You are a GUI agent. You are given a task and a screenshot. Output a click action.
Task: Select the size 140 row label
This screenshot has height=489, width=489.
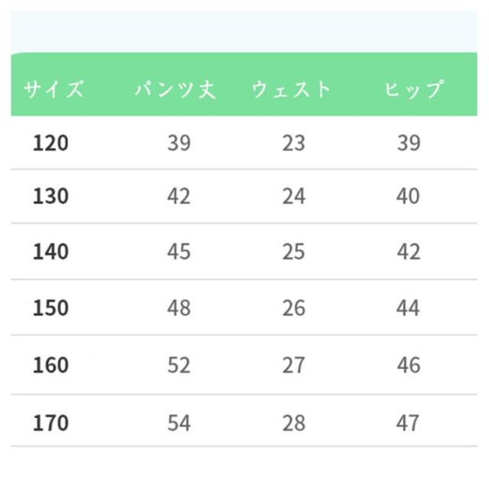tap(50, 251)
